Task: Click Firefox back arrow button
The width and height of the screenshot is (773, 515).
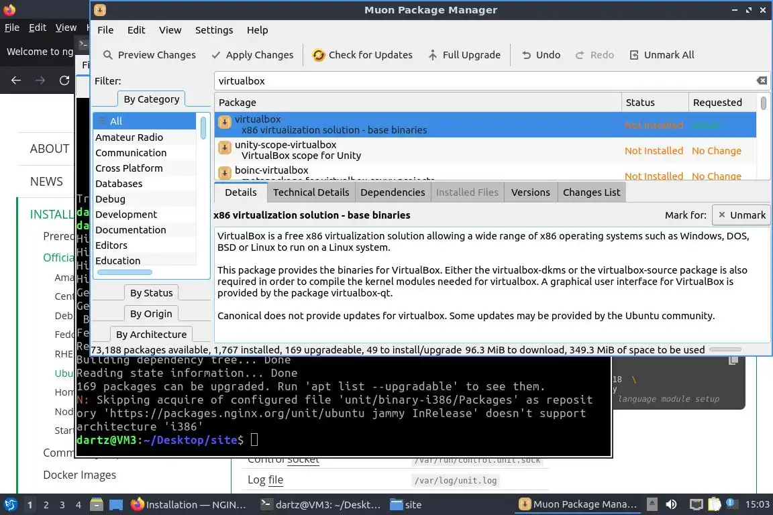Action: pos(16,80)
